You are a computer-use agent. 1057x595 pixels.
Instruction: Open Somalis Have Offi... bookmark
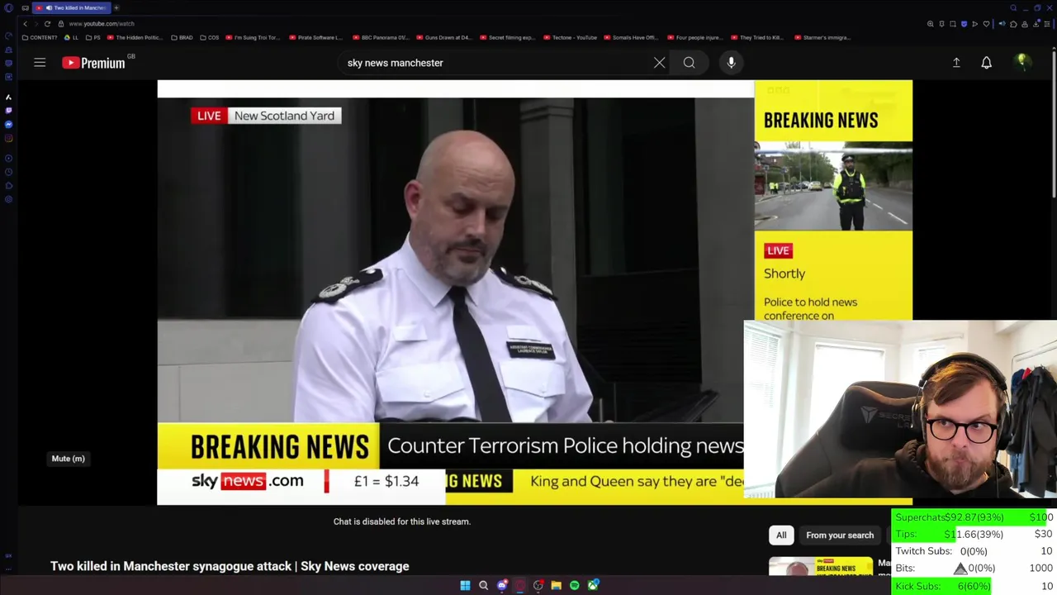(x=631, y=37)
